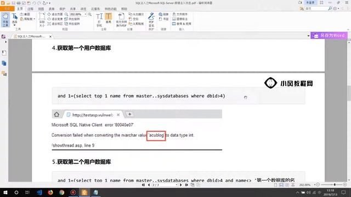Click Convert file to PDF button
Screen dimensions: 351x197
point(121,20)
